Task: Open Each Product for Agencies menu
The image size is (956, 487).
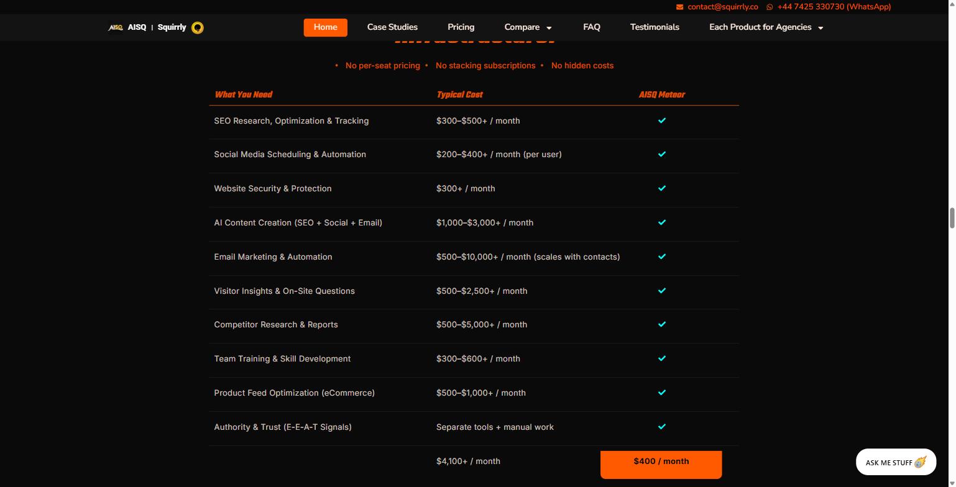Action: [x=760, y=27]
